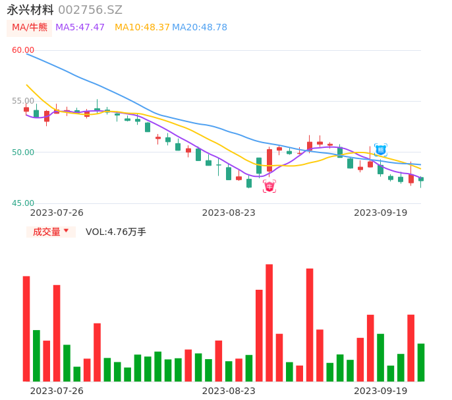The width and height of the screenshot is (452, 400).
Task: Click the stock name 永兴材料
Action: pos(30,10)
